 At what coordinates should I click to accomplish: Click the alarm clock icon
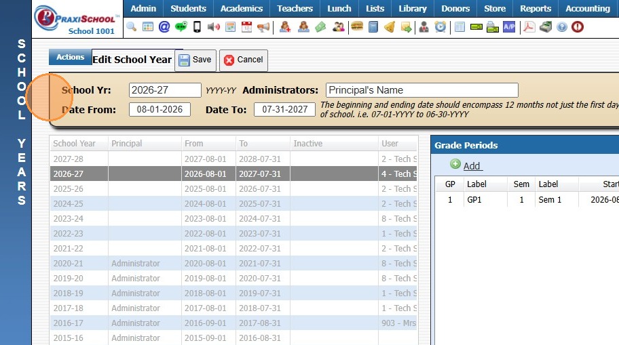440,27
